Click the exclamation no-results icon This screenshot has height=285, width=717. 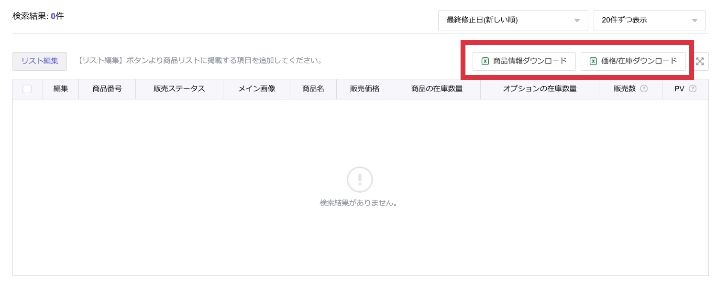(x=360, y=180)
